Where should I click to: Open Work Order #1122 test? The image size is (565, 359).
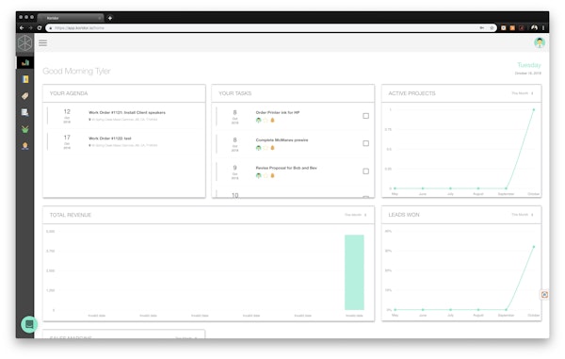tap(110, 139)
